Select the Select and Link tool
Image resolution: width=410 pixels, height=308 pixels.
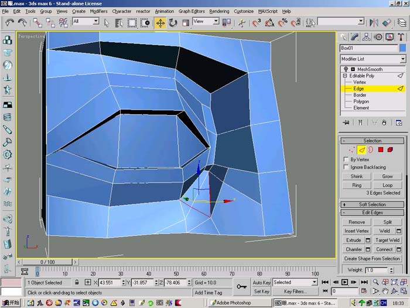click(x=37, y=23)
